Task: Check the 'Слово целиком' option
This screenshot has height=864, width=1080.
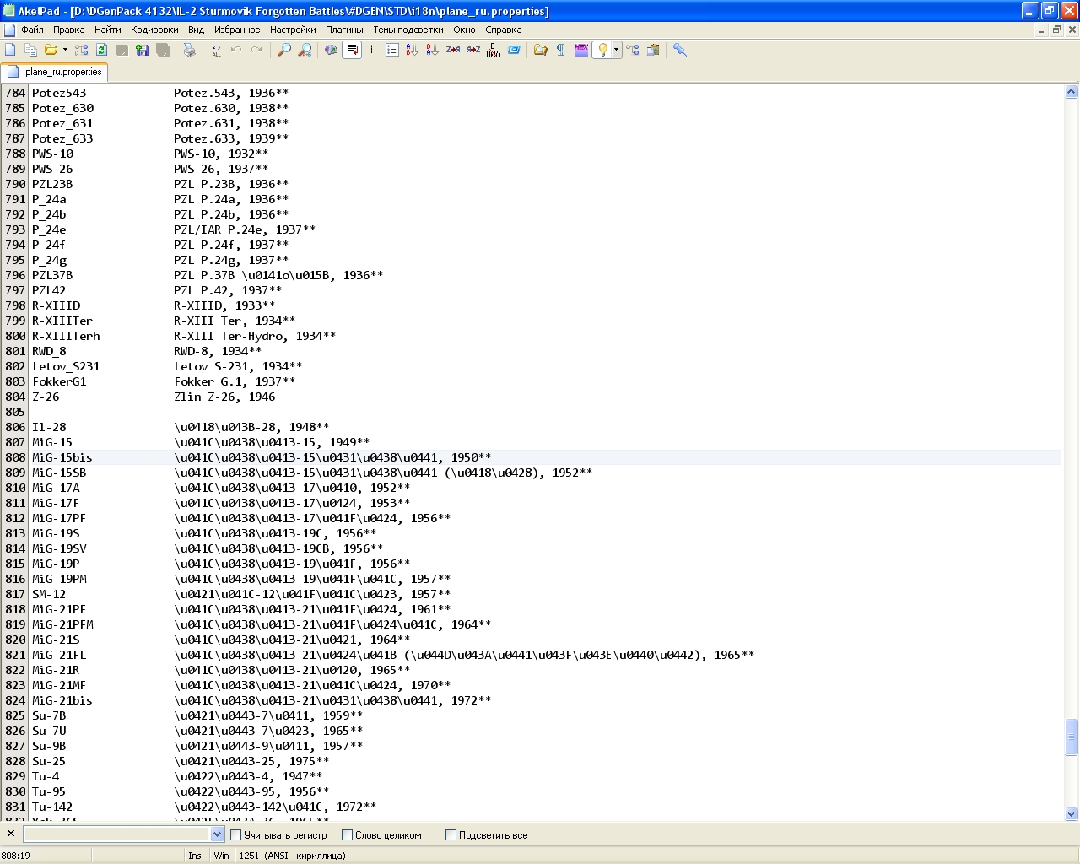Action: click(x=347, y=835)
